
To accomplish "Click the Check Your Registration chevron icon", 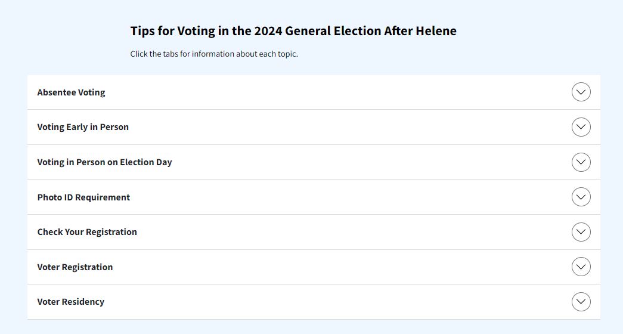I will tap(581, 232).
